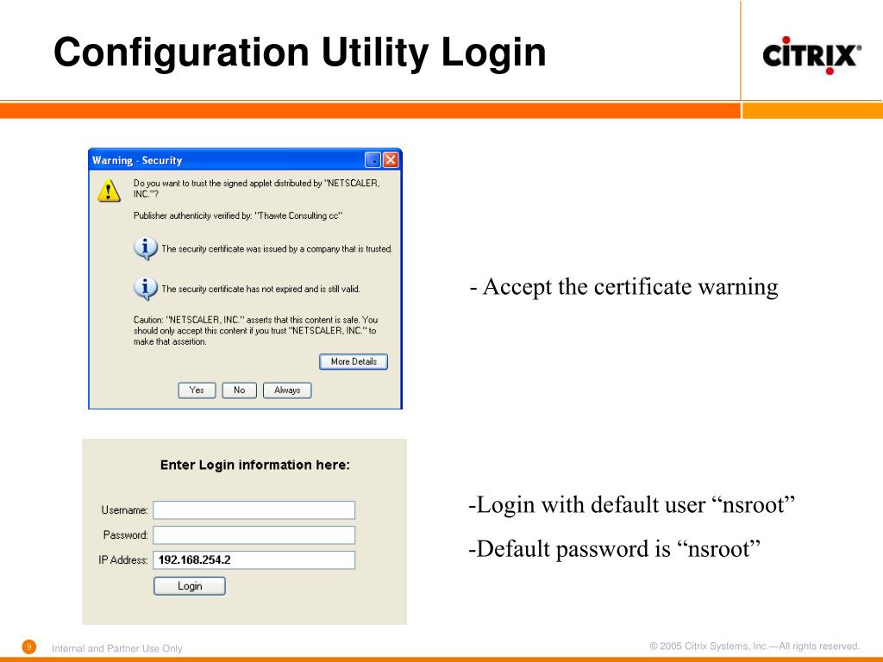The image size is (883, 662).
Task: Click the Internal and Partner Use Only footer text
Action: pos(118,647)
